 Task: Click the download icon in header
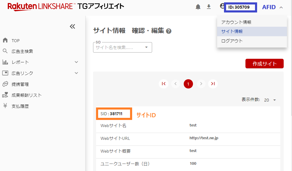(x=209, y=7)
